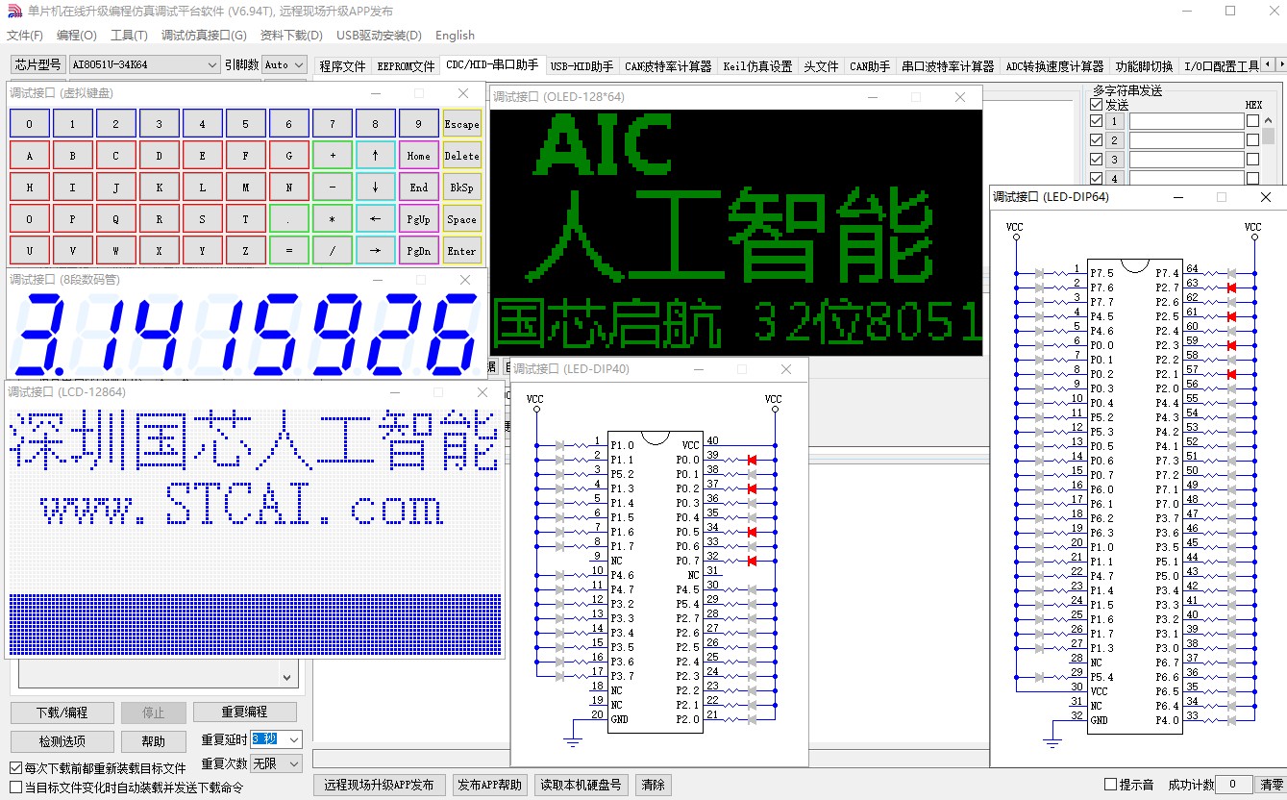This screenshot has width=1287, height=800.
Task: Switch to the Keil仿真设置 tab
Action: [757, 66]
